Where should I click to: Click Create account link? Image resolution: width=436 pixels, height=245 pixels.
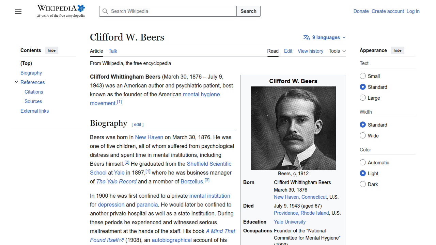[388, 11]
